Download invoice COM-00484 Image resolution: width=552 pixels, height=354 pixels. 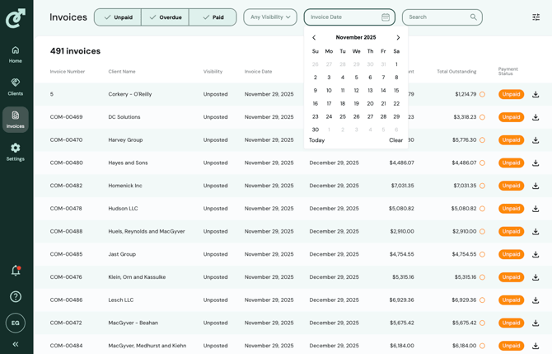tap(536, 346)
